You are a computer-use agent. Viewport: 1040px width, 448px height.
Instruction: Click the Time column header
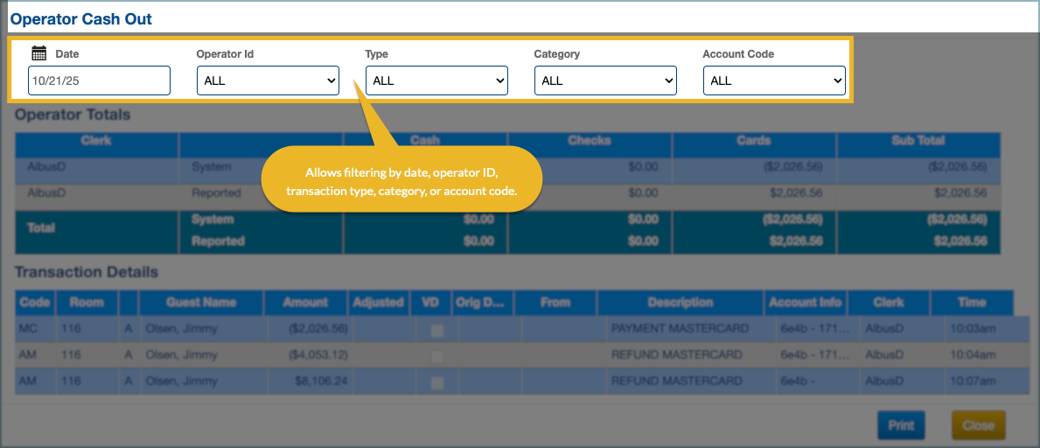pyautogui.click(x=971, y=303)
